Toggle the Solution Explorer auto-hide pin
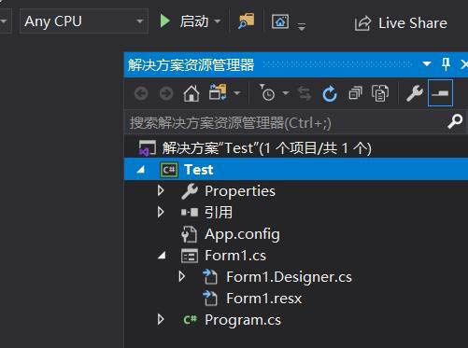This screenshot has width=468, height=348. click(446, 64)
